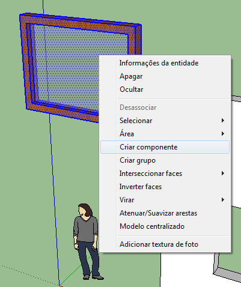Select Modelo centralizado
Image resolution: width=241 pixels, height=287 pixels.
(x=165, y=226)
